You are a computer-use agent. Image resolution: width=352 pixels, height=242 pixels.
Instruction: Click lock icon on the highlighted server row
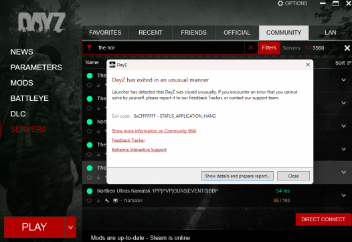(x=98, y=177)
